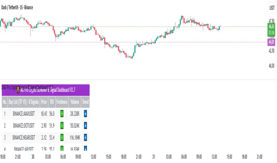Click blue trend arrow for AVAXUSDT
This screenshot has width=277, height=163.
tap(85, 113)
